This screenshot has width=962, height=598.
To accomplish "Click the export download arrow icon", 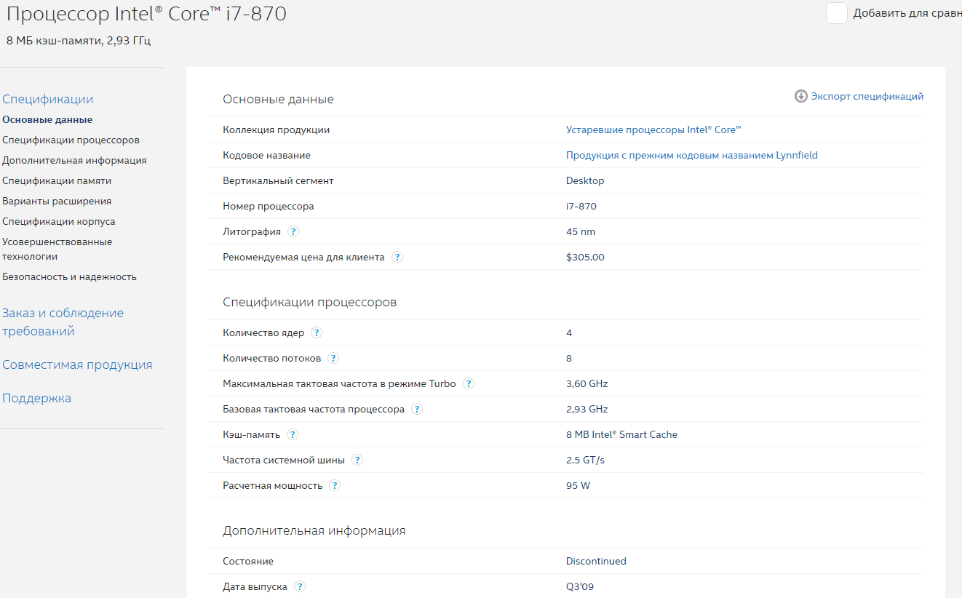I will click(801, 96).
